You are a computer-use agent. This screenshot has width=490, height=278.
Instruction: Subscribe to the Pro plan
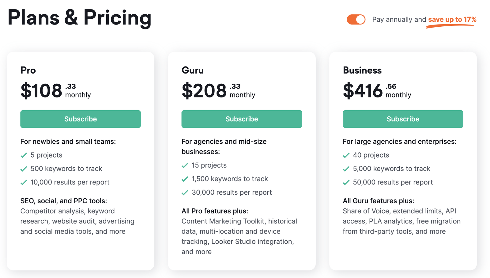81,119
